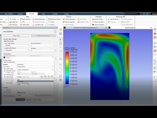Screen dimensions: 157x118
Task: Switch to the Scaled Residuals window tab
Action: tap(130, 28)
